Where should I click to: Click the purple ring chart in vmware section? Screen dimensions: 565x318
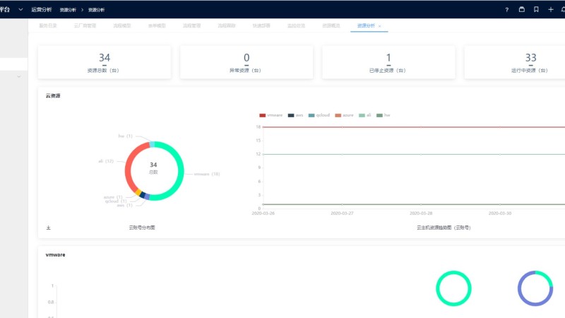[535, 288]
